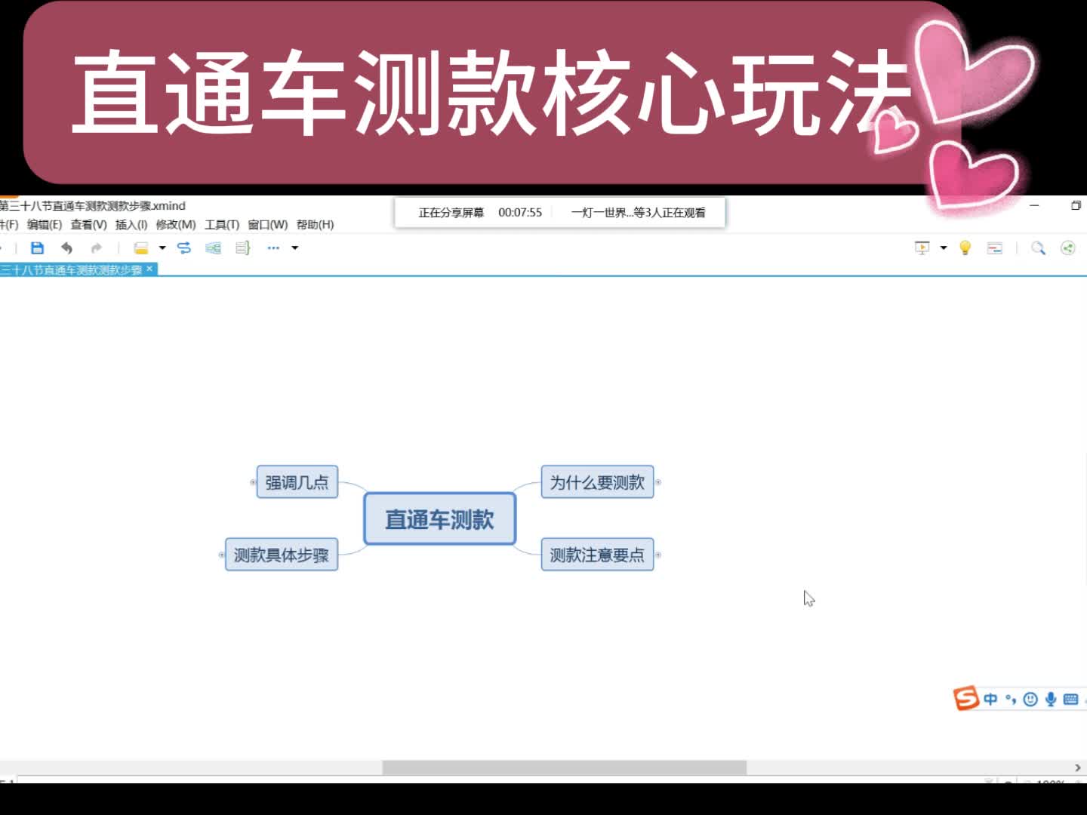
Task: Start presentation mode icon
Action: [922, 248]
